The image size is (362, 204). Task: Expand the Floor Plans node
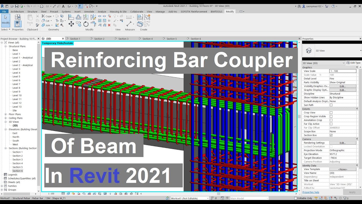(6, 114)
